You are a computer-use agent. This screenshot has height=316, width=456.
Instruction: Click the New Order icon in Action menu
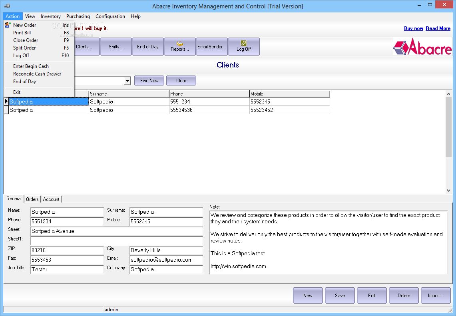[8, 25]
